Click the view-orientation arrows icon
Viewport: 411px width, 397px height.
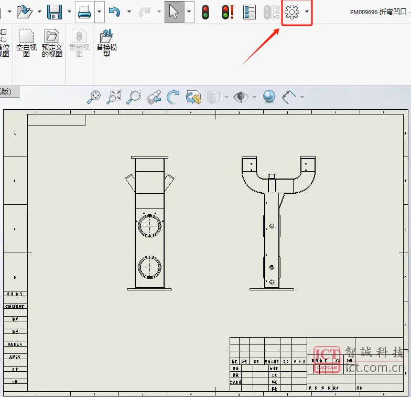point(288,97)
